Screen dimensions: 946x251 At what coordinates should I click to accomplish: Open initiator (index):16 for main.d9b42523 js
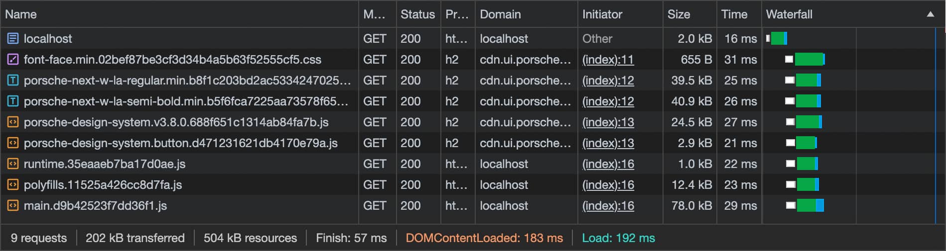pos(608,206)
